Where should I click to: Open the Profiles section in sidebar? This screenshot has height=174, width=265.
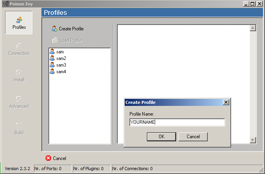(x=19, y=23)
